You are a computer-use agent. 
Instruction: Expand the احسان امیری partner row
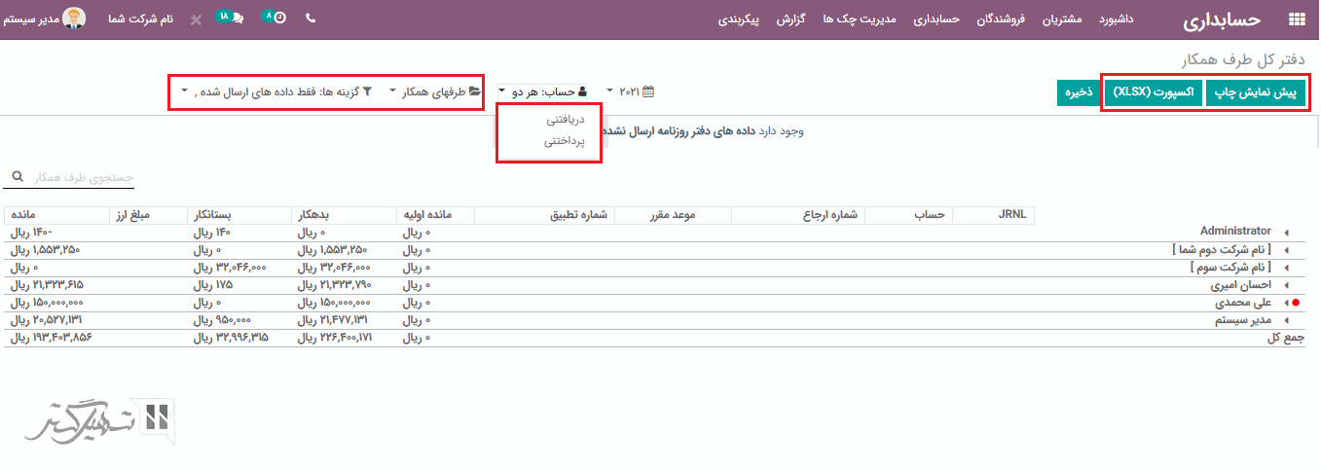click(x=1287, y=286)
